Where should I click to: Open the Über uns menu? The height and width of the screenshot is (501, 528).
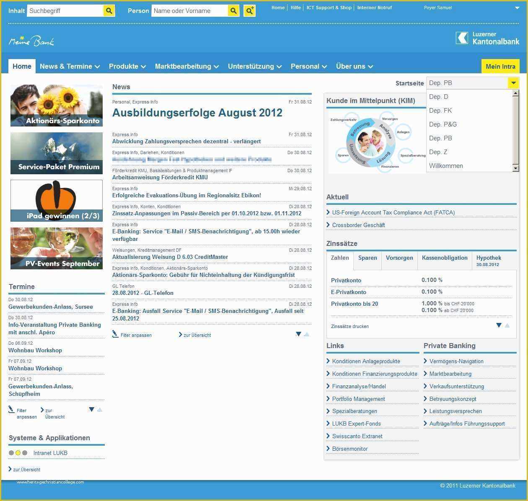click(355, 66)
